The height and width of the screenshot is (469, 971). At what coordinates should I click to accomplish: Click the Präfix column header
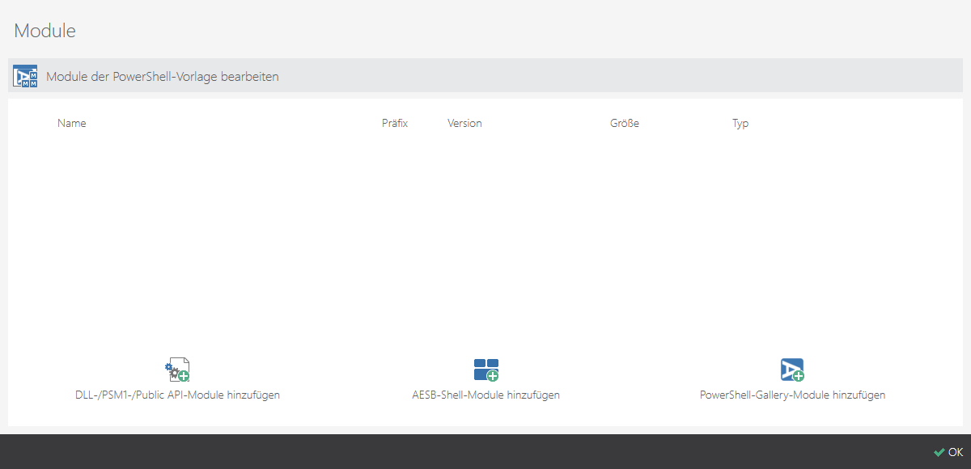click(395, 123)
